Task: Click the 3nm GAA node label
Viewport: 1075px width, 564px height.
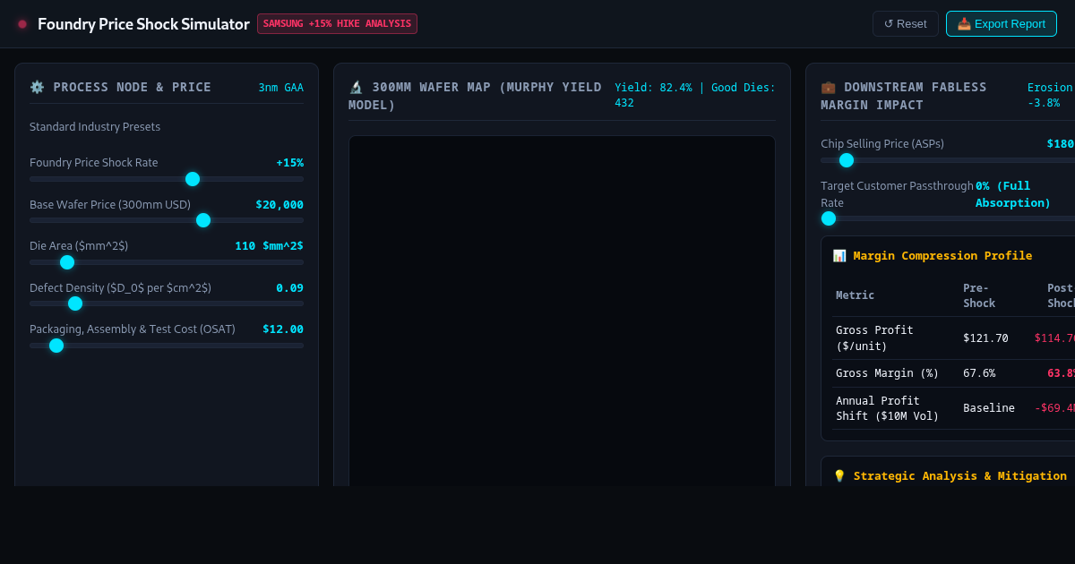Action: 281,88
